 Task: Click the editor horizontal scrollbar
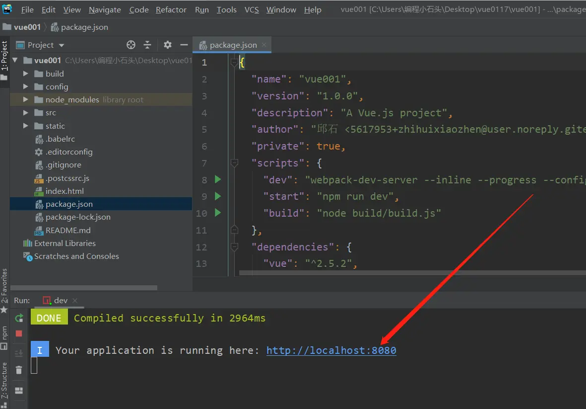(x=412, y=273)
